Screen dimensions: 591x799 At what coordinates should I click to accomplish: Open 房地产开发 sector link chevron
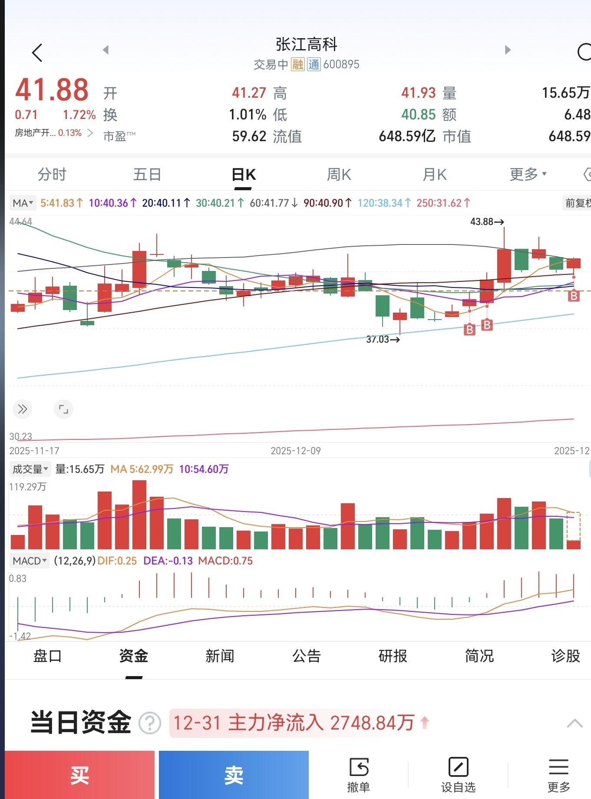coord(90,133)
